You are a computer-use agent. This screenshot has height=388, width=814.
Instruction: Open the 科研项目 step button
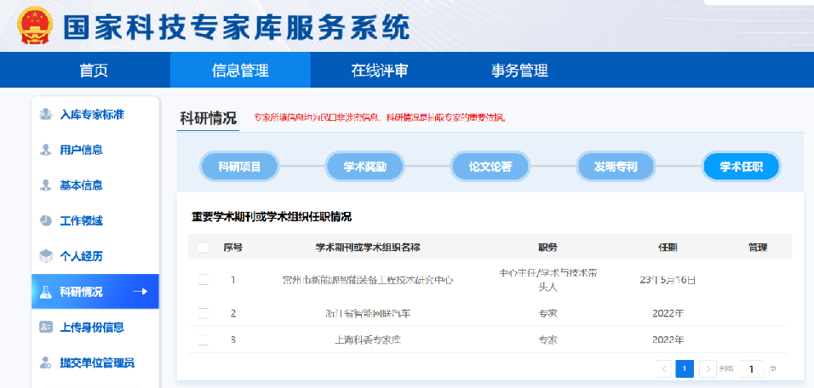[x=239, y=167]
